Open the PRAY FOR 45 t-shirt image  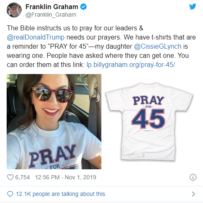149,121
